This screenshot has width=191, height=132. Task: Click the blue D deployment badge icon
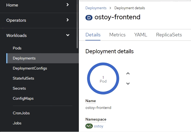[x=89, y=18]
